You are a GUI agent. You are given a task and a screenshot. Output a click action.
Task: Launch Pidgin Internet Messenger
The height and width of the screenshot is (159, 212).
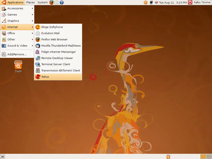[x=58, y=52]
